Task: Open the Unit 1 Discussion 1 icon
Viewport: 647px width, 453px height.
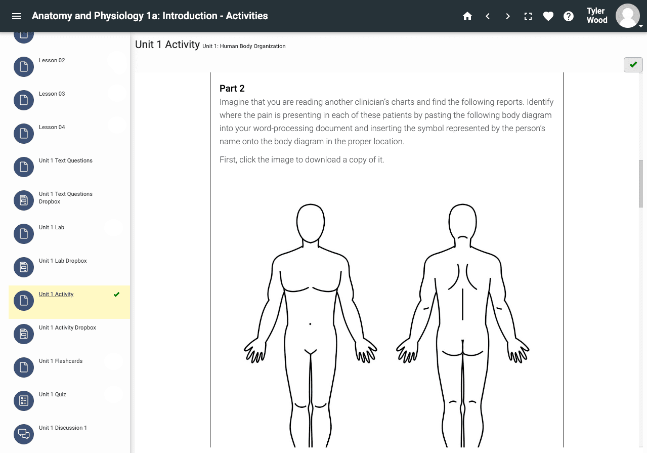Action: pyautogui.click(x=23, y=434)
